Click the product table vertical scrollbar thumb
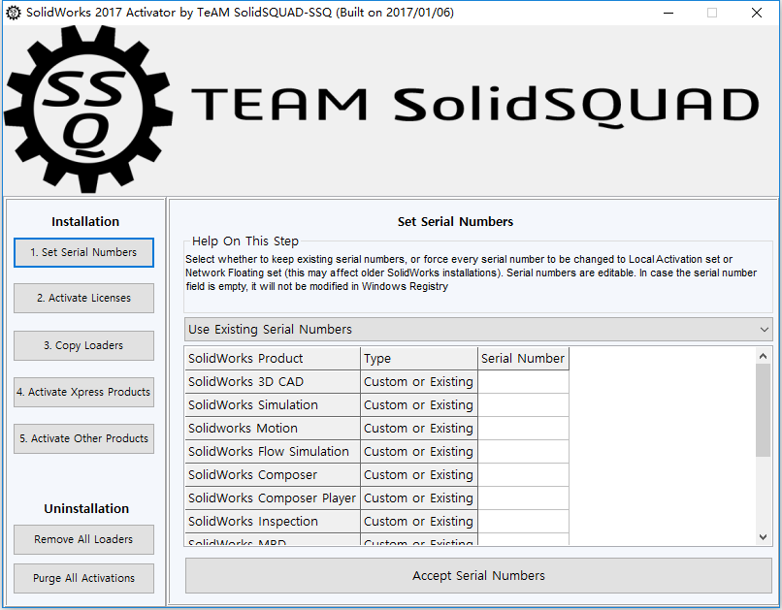Viewport: 782px width, 610px height. point(763,410)
